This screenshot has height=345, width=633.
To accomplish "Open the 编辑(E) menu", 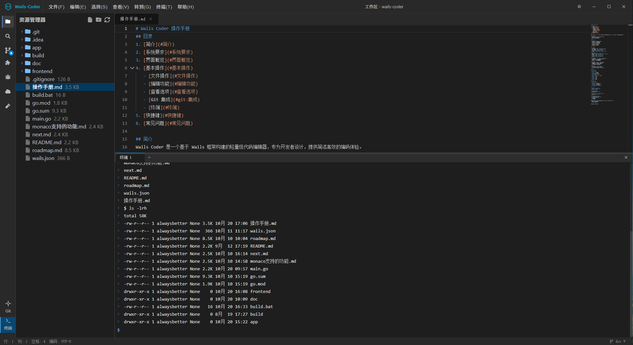I will [78, 7].
